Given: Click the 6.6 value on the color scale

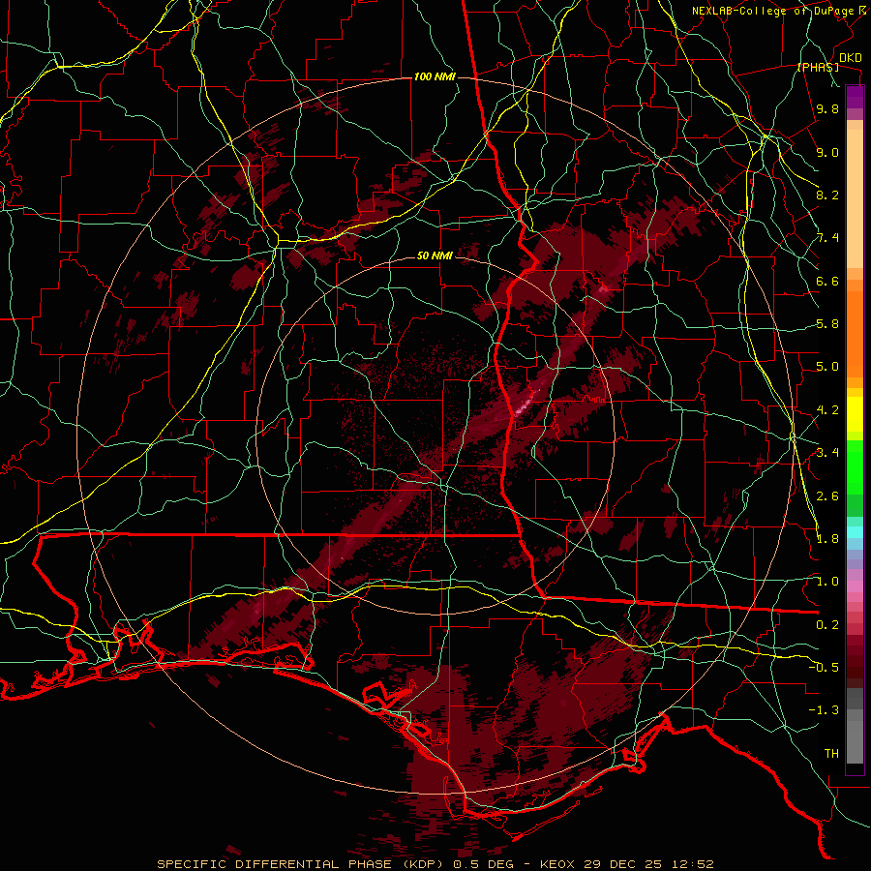Looking at the screenshot, I should [x=827, y=282].
